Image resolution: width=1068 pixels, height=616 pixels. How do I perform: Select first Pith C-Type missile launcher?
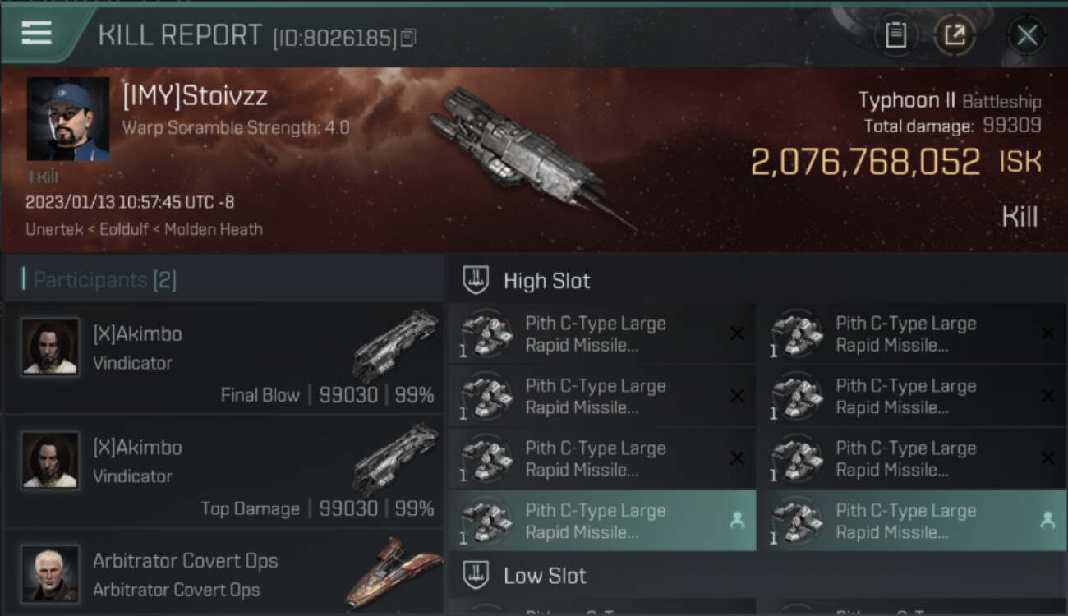click(600, 334)
